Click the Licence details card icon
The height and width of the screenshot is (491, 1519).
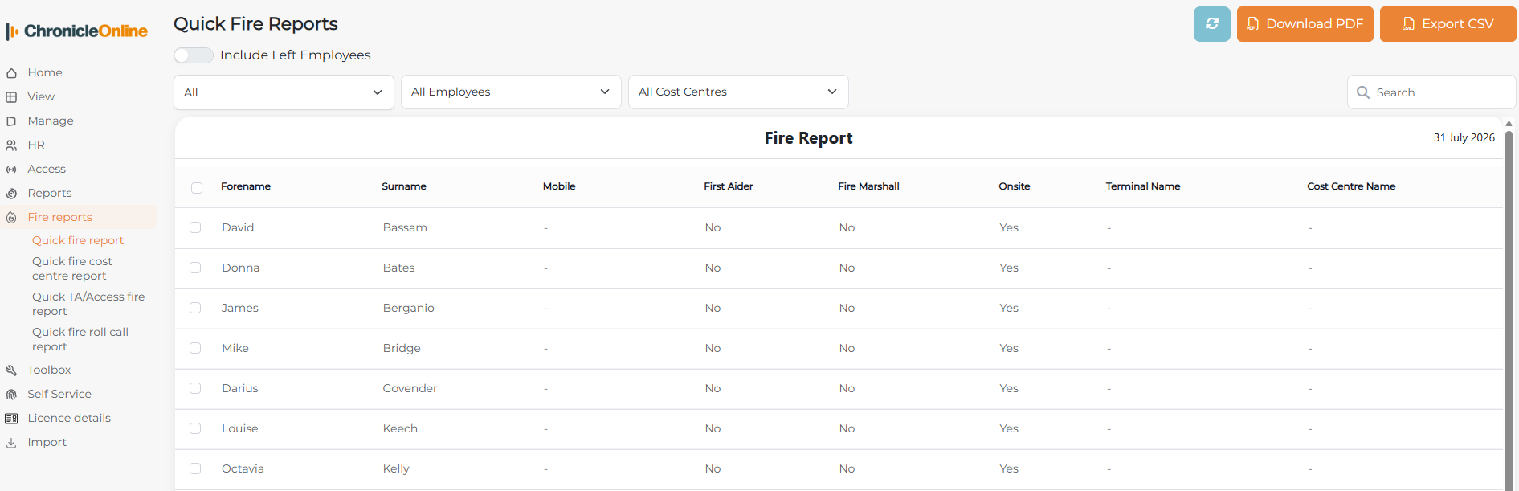point(11,419)
